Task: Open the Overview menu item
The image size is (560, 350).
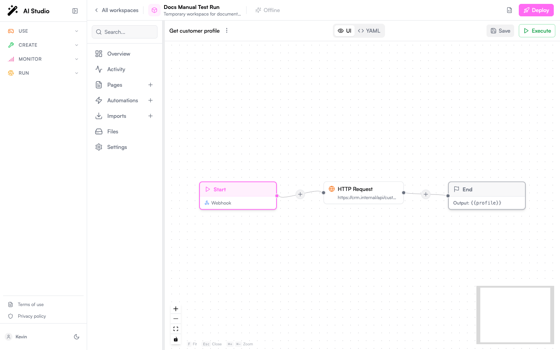Action: 124,54
